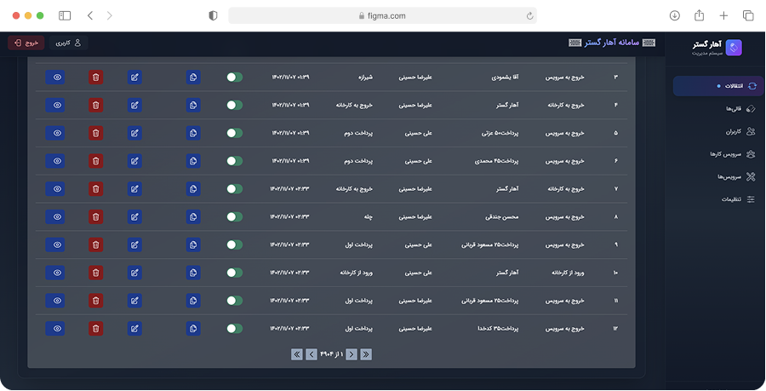Edit row 6 using the pencil icon
766x391 pixels.
(134, 161)
